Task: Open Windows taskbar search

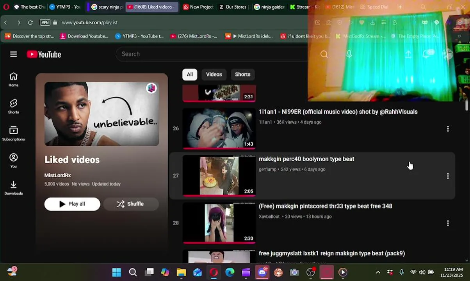Action: point(133,272)
